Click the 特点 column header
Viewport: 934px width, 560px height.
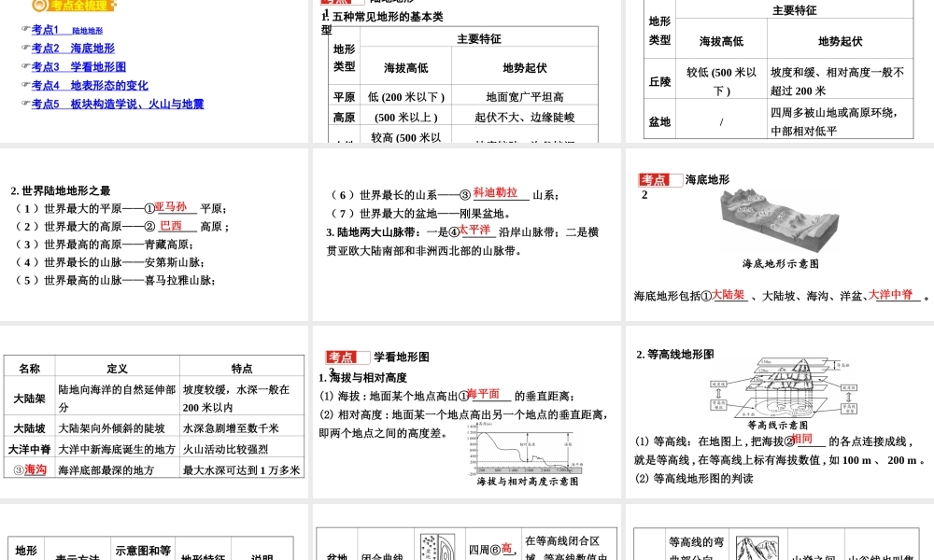click(x=242, y=369)
